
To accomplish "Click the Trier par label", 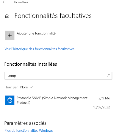I will [12, 87].
